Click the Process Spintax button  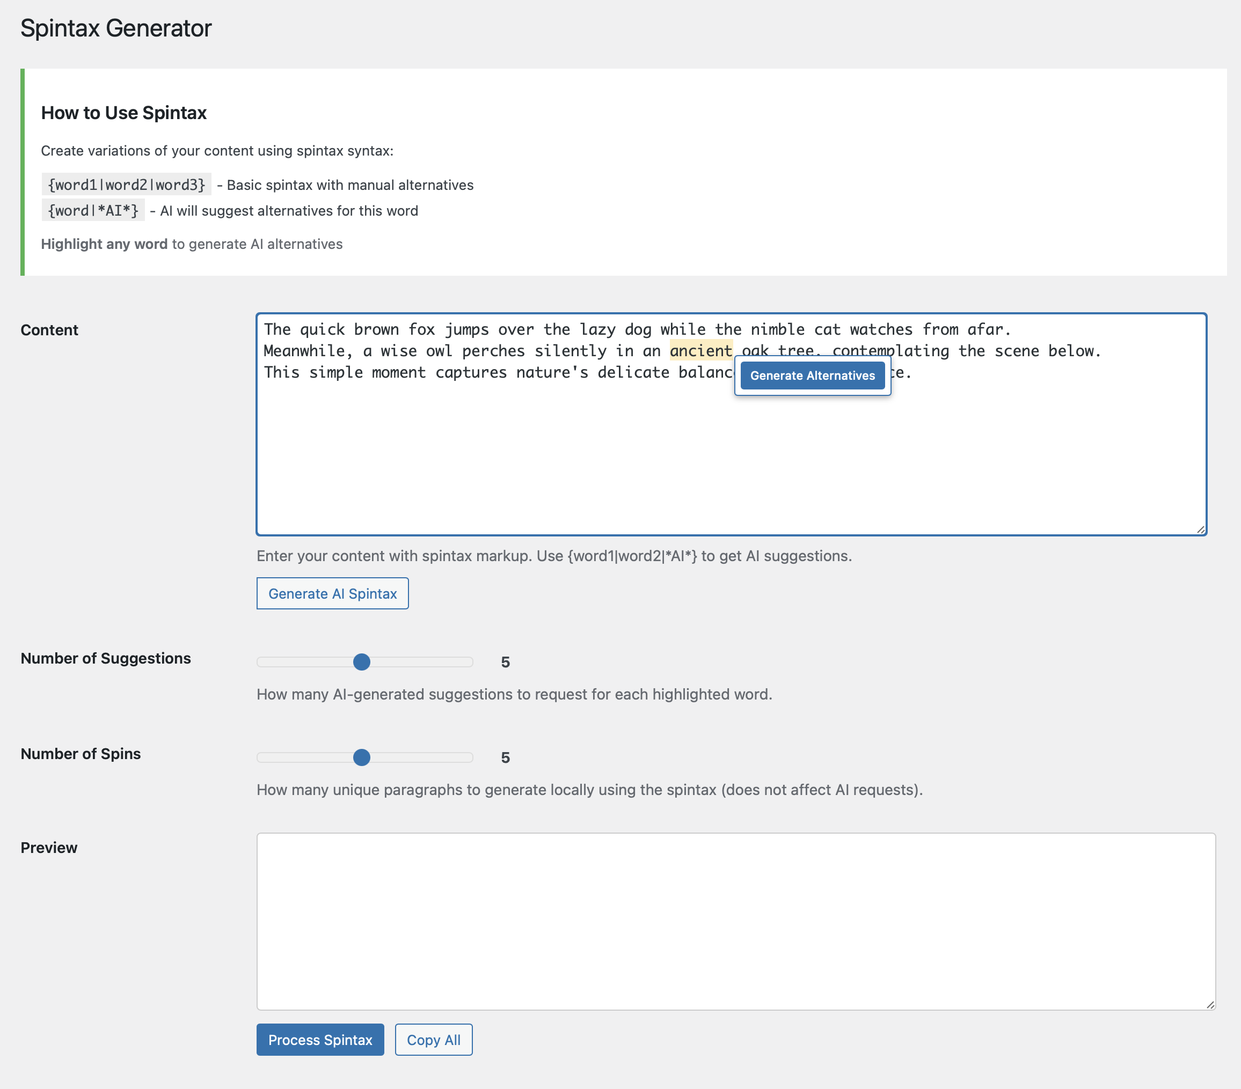[320, 1039]
